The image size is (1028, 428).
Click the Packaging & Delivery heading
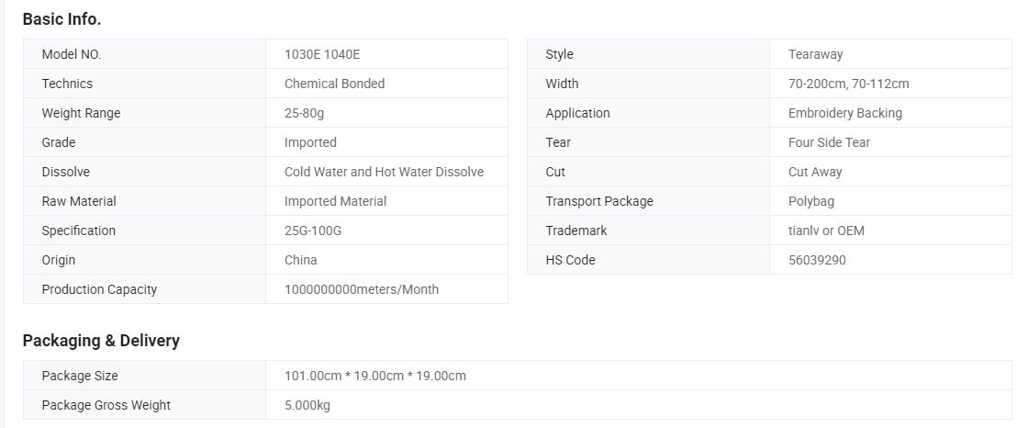point(101,341)
